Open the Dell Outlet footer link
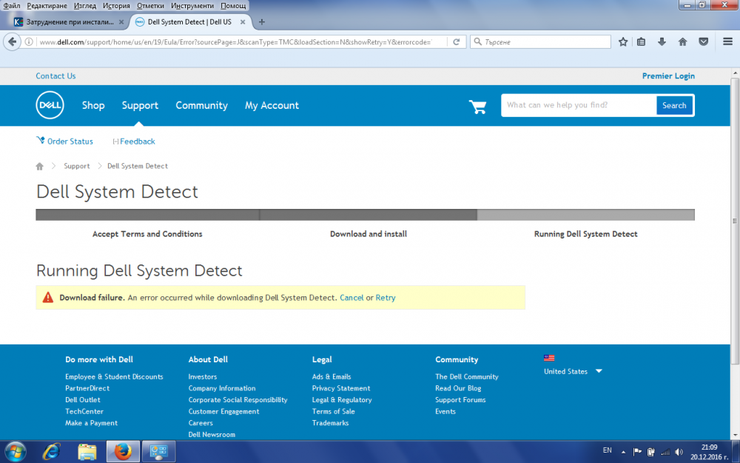Screen dimensions: 740x463 tap(83, 400)
